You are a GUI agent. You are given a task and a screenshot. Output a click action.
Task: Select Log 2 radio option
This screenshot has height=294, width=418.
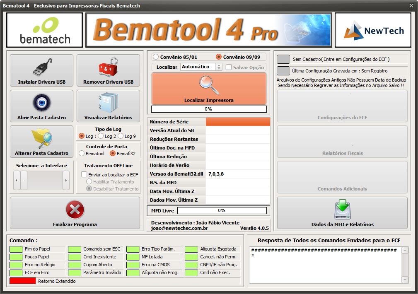(101, 136)
